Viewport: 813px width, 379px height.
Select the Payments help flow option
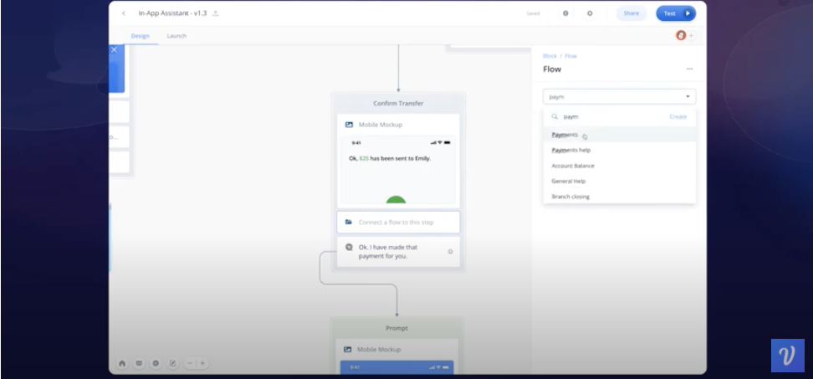tap(619, 151)
